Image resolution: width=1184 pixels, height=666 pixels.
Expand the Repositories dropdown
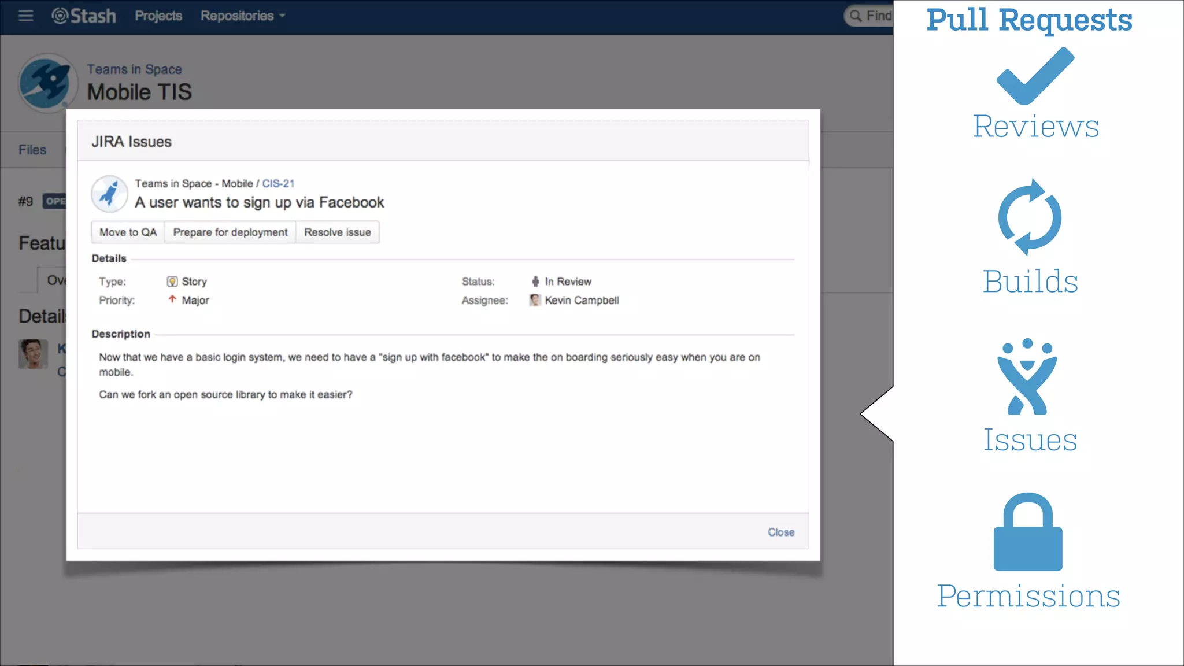(243, 16)
